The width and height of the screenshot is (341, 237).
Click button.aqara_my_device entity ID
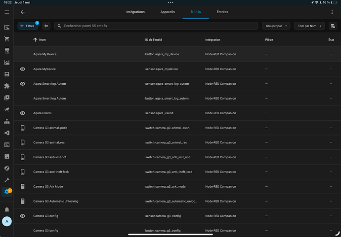coord(162,54)
